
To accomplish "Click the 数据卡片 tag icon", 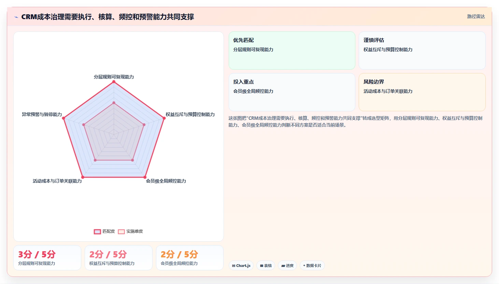I will pos(304,266).
